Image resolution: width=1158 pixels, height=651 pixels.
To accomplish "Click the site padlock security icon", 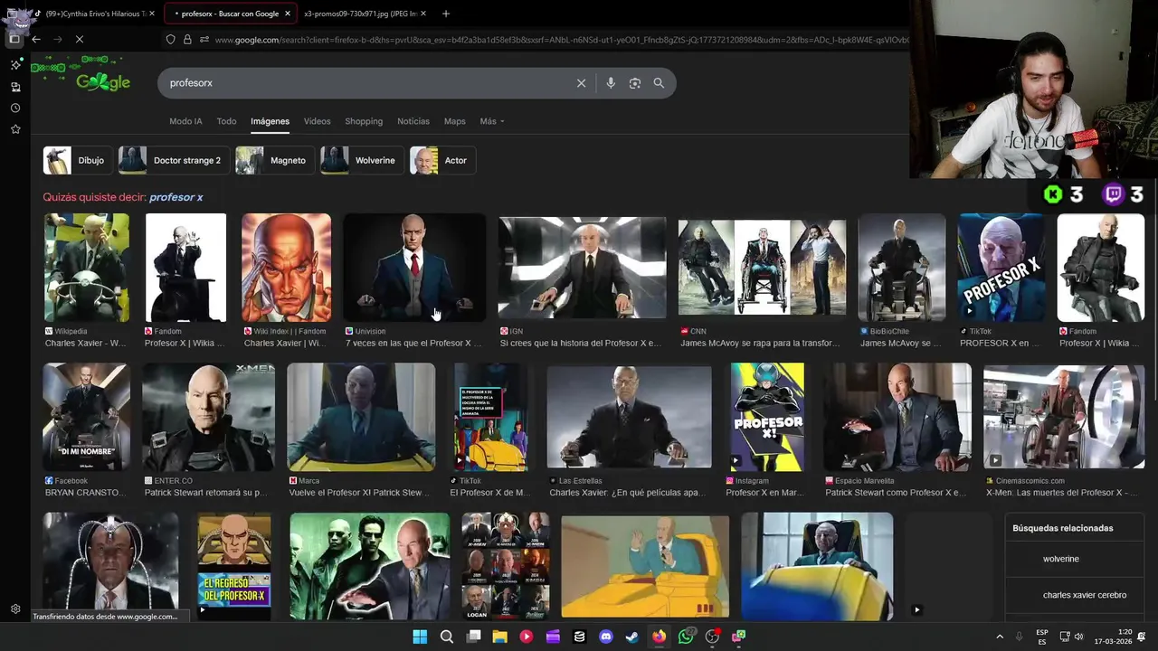I will point(187,40).
